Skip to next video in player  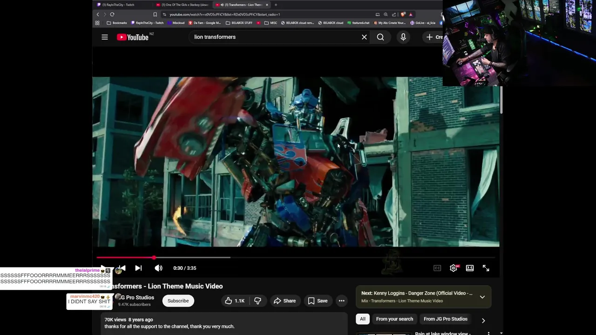[x=138, y=268]
